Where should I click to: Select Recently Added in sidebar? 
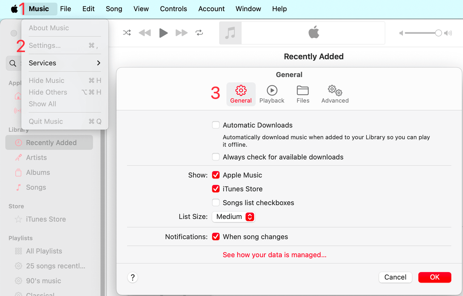coord(49,143)
